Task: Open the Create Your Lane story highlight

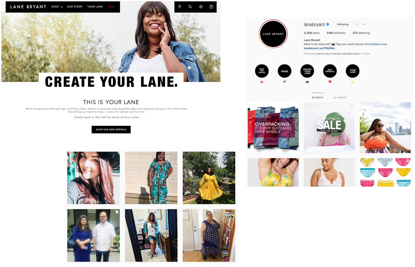Action: pos(307,71)
